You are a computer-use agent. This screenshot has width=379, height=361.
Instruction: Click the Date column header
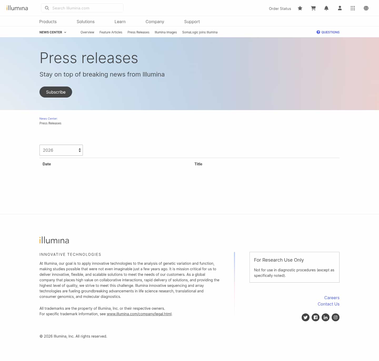point(47,164)
